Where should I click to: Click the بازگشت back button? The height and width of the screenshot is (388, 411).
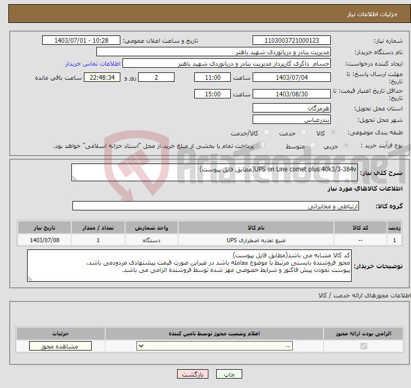click(x=193, y=374)
